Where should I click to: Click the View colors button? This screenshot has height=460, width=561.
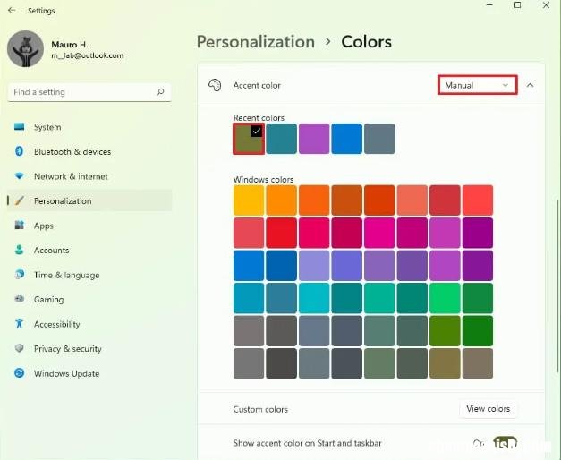pos(488,408)
